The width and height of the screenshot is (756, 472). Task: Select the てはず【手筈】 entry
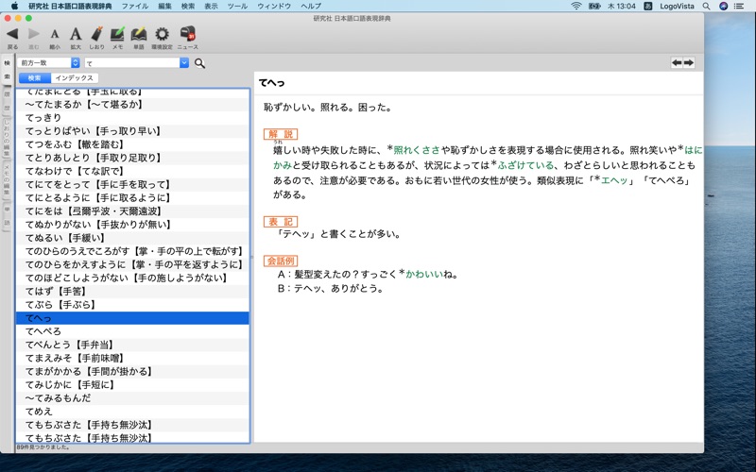pos(132,292)
